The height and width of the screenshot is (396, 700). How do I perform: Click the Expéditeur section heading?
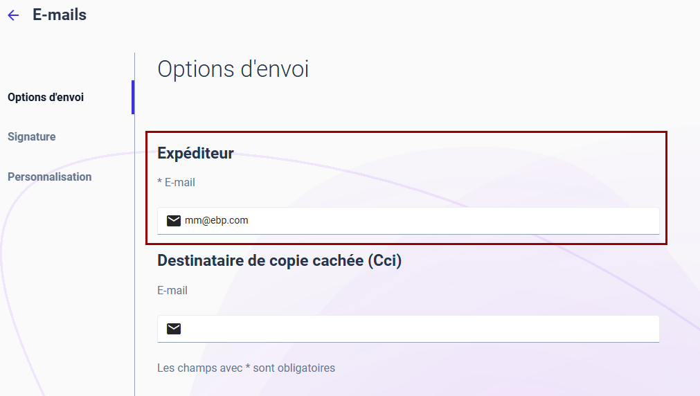coord(195,154)
